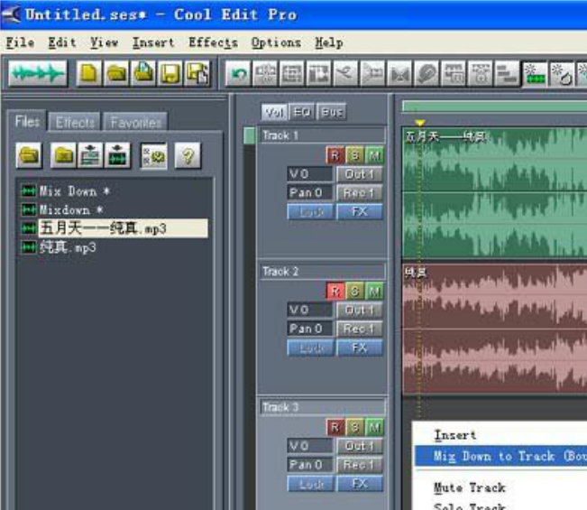Switch to waveform view using the toolbar icon
Image resolution: width=587 pixels, height=510 pixels.
(x=38, y=73)
